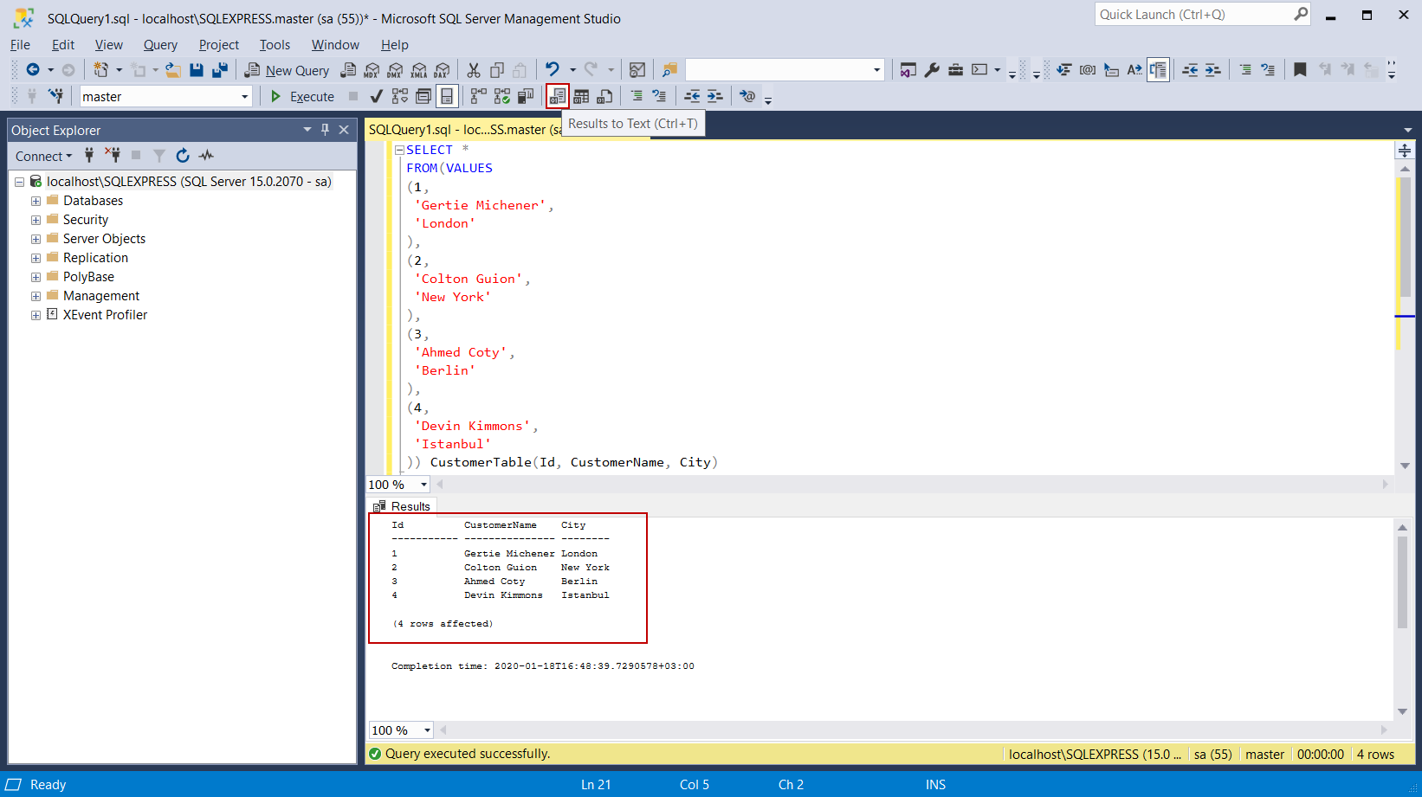Image resolution: width=1422 pixels, height=797 pixels.
Task: Click the Parse query checkmark icon
Action: coord(376,96)
